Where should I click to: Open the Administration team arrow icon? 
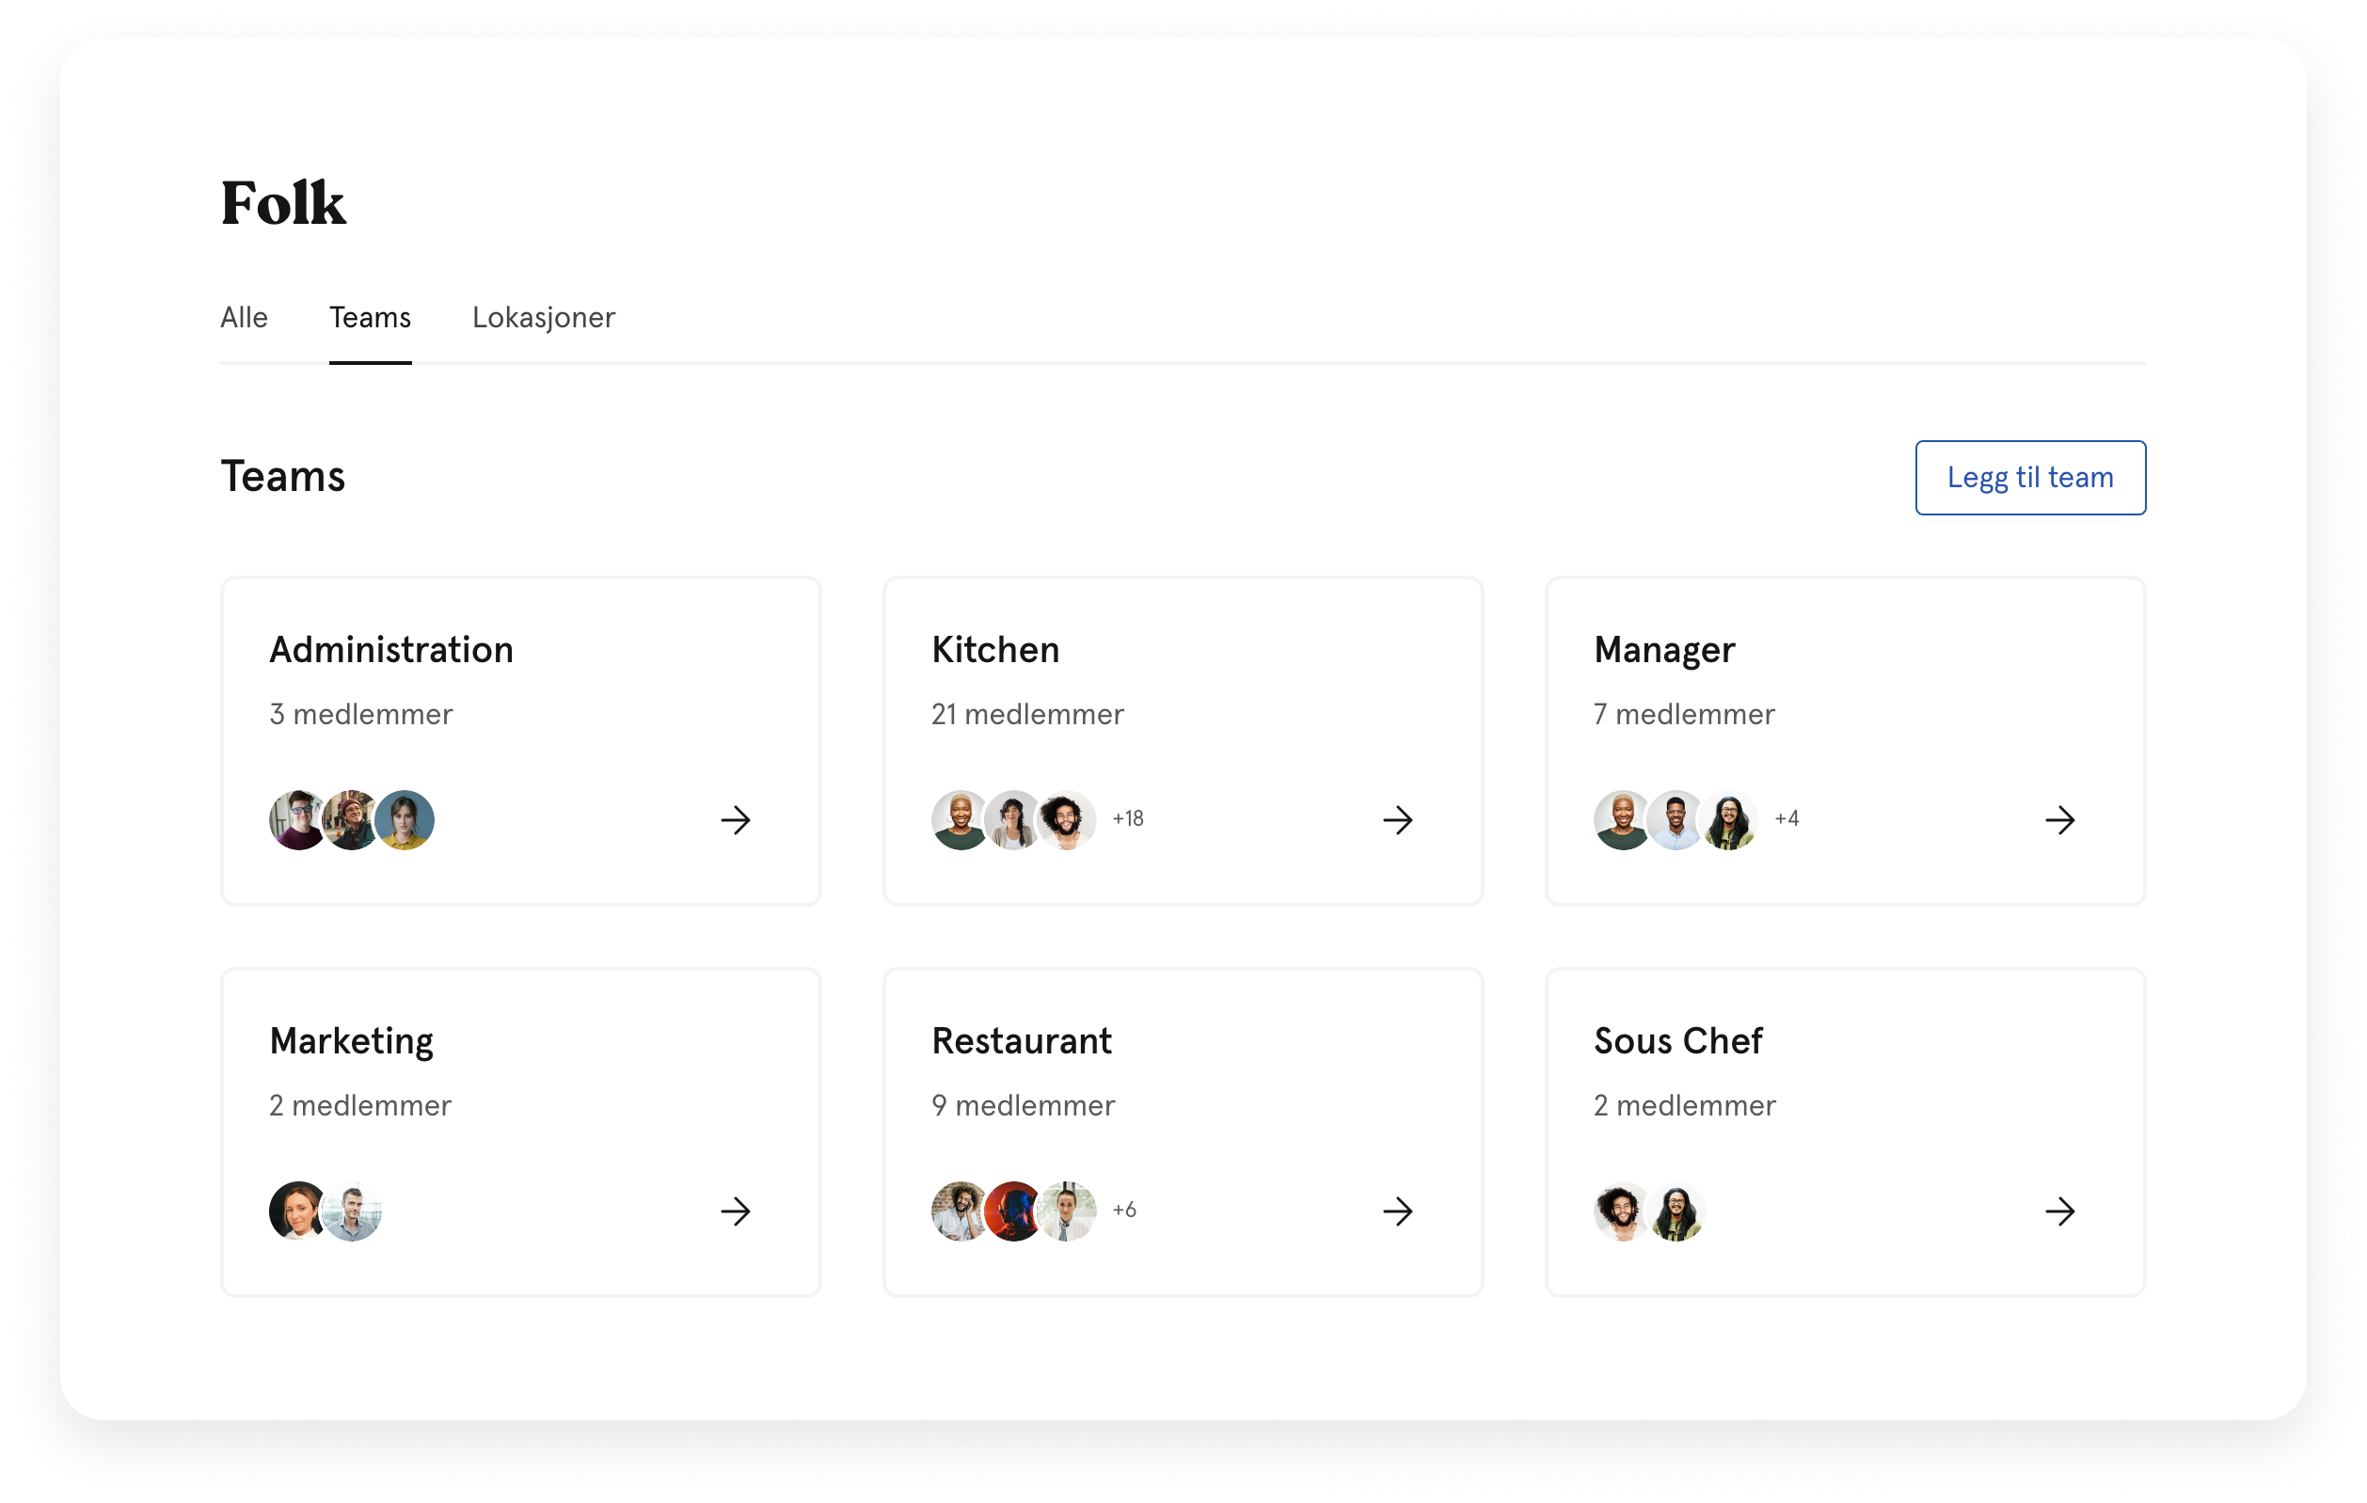[736, 820]
